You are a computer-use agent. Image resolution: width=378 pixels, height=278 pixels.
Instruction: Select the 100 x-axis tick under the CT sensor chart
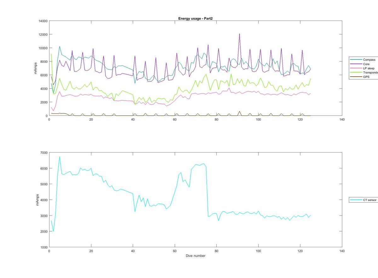[258, 251]
